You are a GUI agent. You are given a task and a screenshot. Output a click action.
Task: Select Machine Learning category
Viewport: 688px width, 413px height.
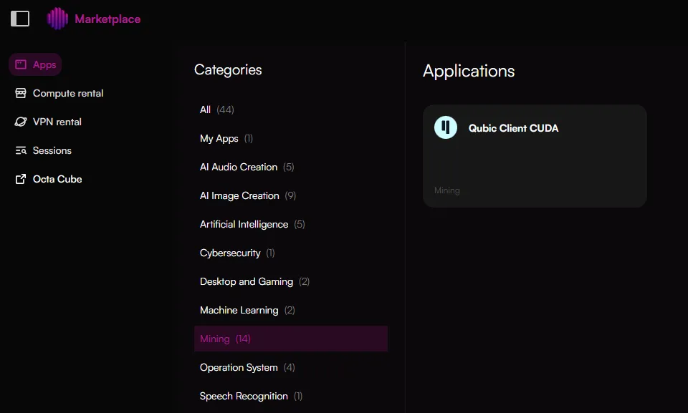point(291,310)
